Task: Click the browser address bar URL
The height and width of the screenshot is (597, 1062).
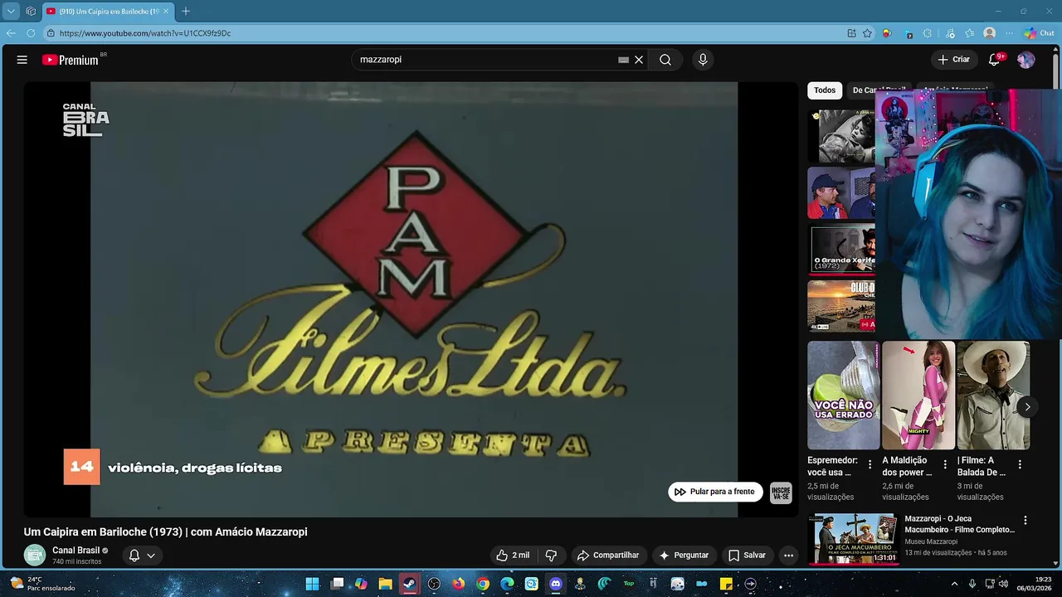Action: [145, 33]
